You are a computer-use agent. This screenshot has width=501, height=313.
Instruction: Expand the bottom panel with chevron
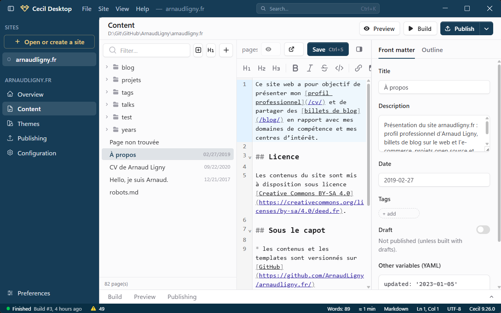point(491,297)
